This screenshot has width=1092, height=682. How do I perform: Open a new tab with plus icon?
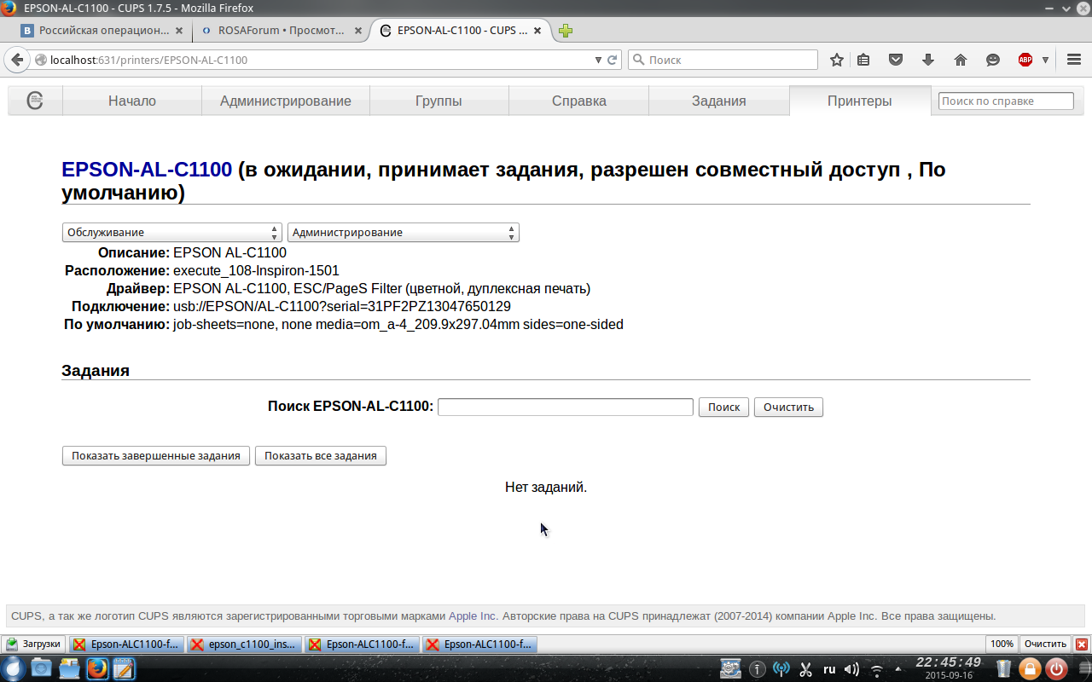point(566,31)
